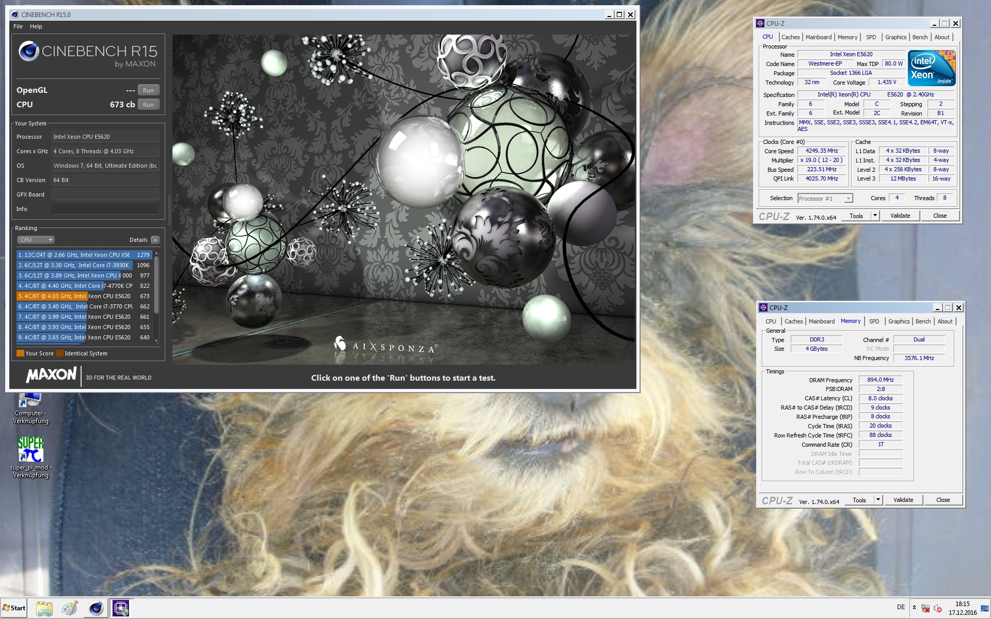Click Close button in top CPU-Z window
Image resolution: width=991 pixels, height=619 pixels.
click(940, 216)
